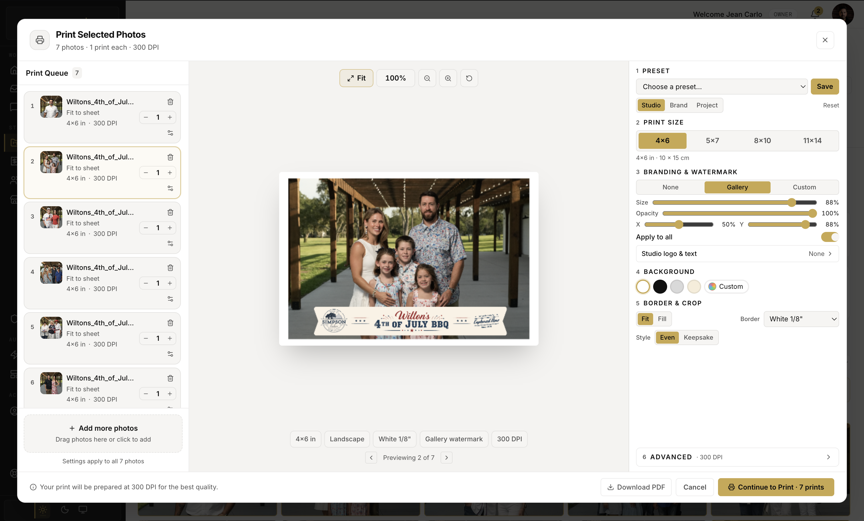864x521 pixels.
Task: Adjust the watermark Size slider
Action: pyautogui.click(x=735, y=202)
